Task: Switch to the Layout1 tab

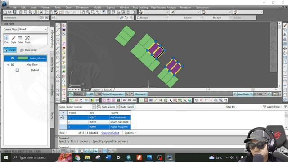Action: 96,90
